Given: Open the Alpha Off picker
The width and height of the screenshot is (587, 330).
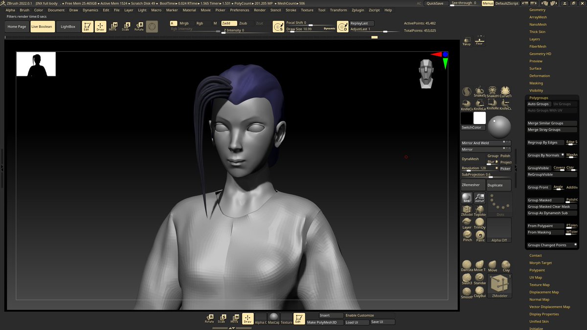Looking at the screenshot, I should point(499,230).
